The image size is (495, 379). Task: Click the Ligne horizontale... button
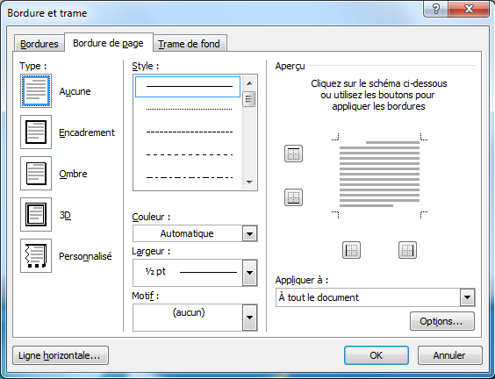[x=61, y=355]
